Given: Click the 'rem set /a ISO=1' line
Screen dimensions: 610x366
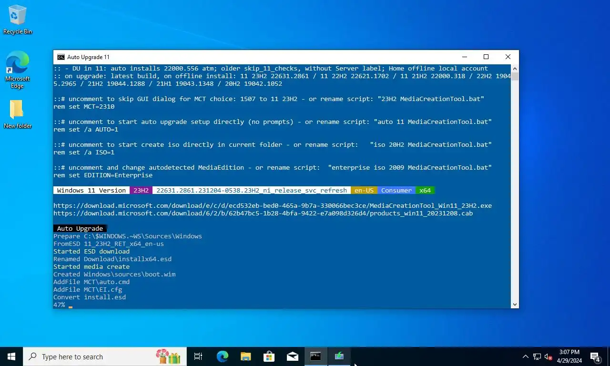Looking at the screenshot, I should pos(84,152).
